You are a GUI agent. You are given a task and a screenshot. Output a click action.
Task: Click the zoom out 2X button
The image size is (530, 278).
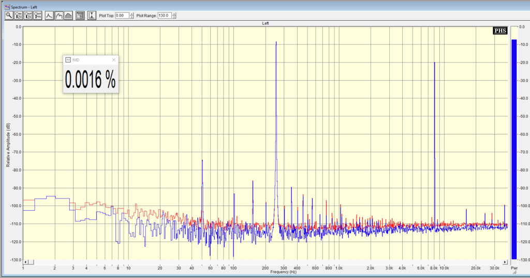pyautogui.click(x=28, y=16)
